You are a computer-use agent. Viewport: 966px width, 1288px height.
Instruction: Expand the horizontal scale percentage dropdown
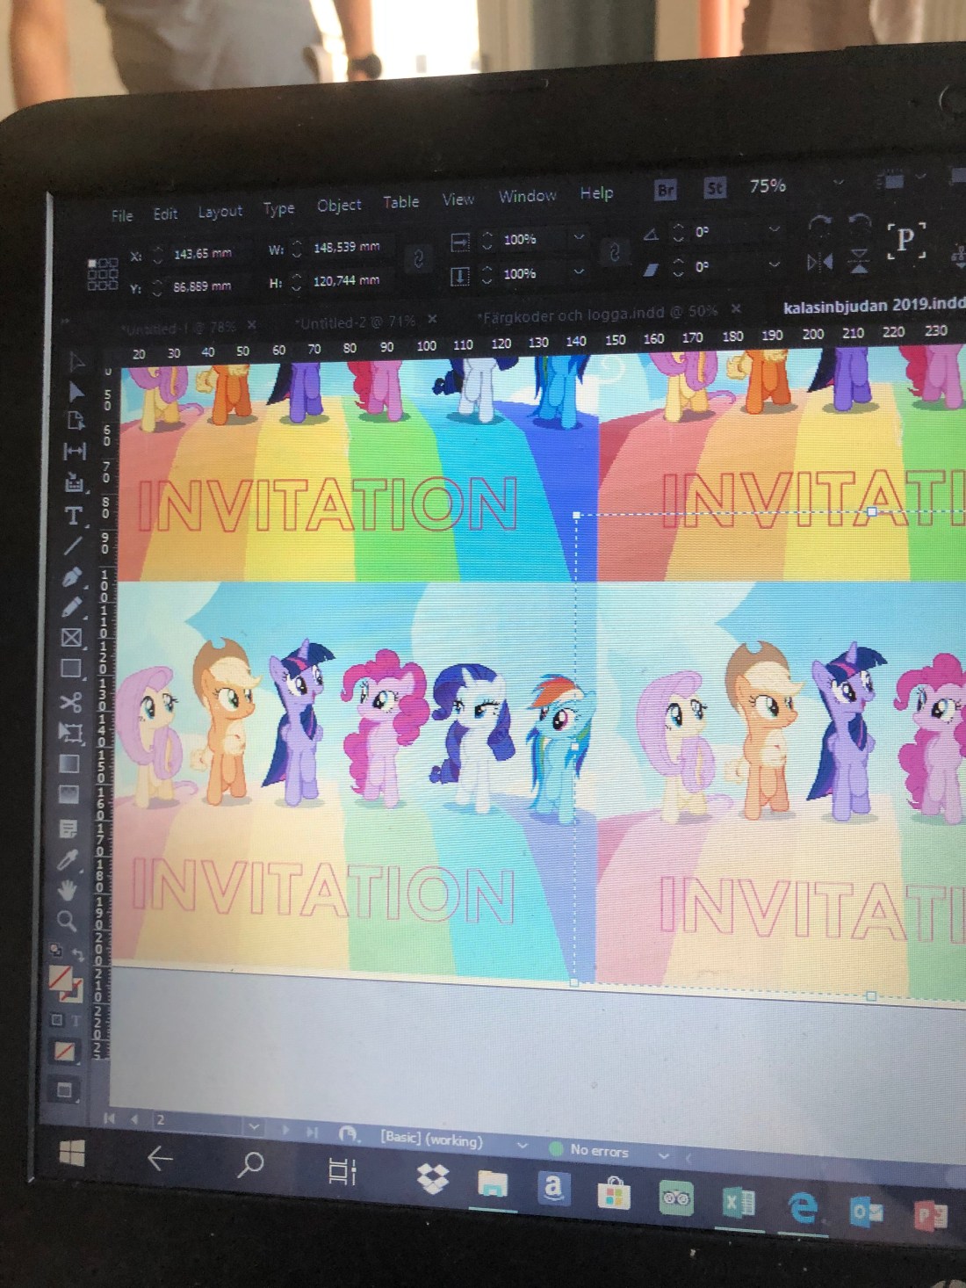coord(579,236)
